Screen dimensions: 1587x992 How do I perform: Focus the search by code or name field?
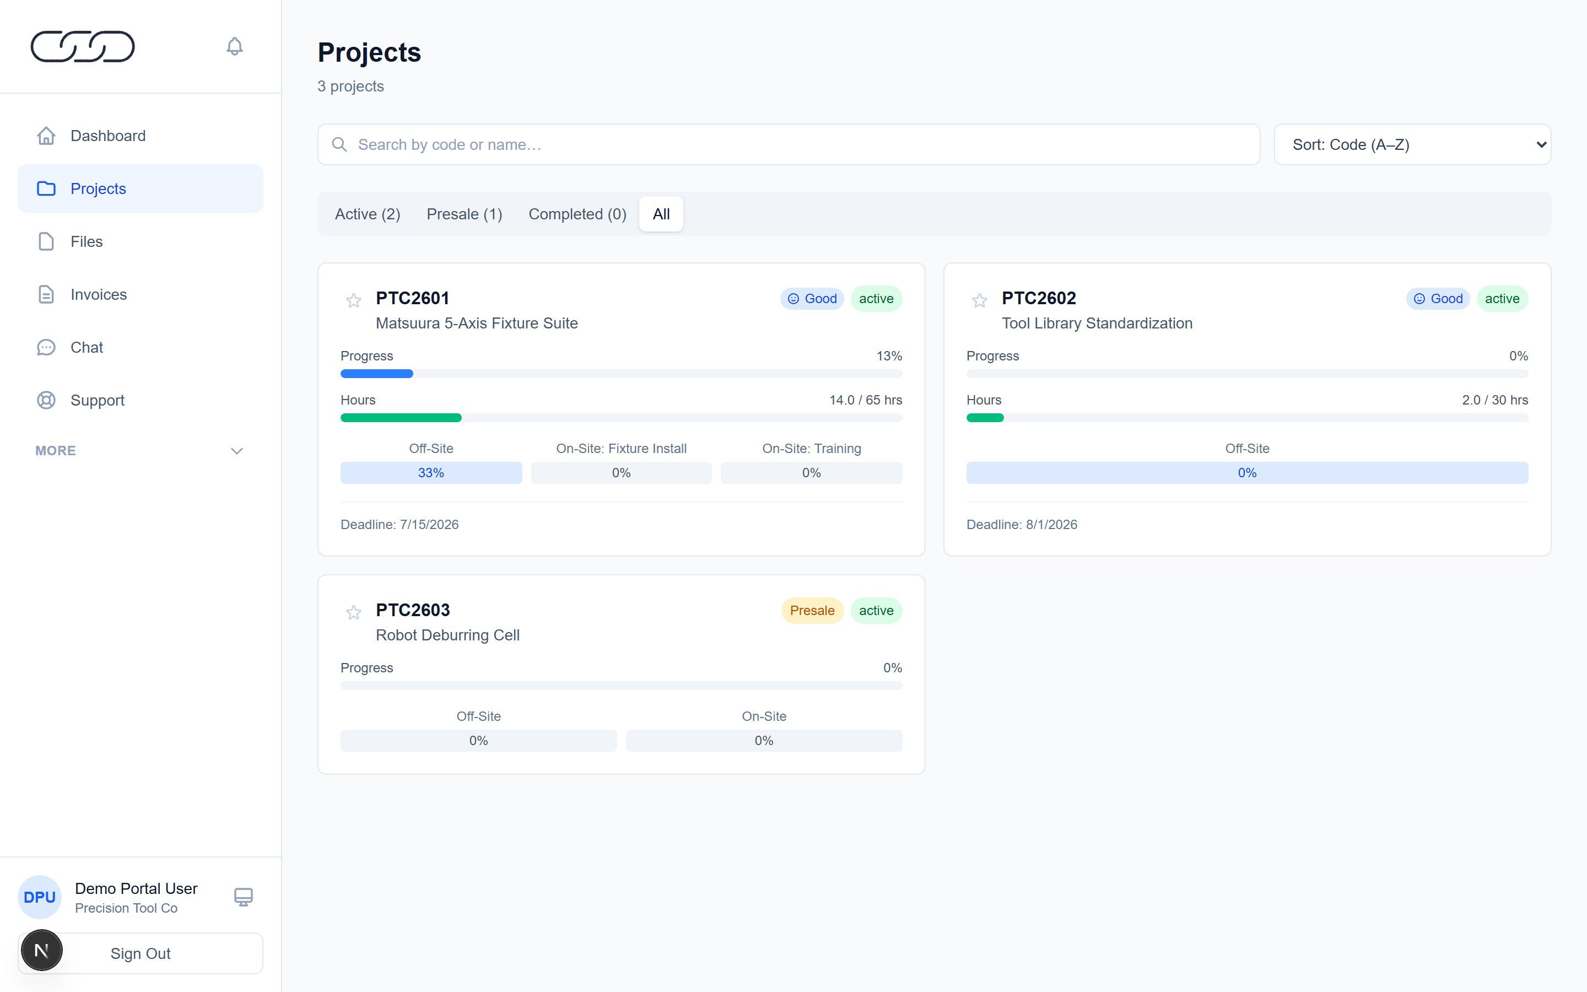(x=788, y=144)
